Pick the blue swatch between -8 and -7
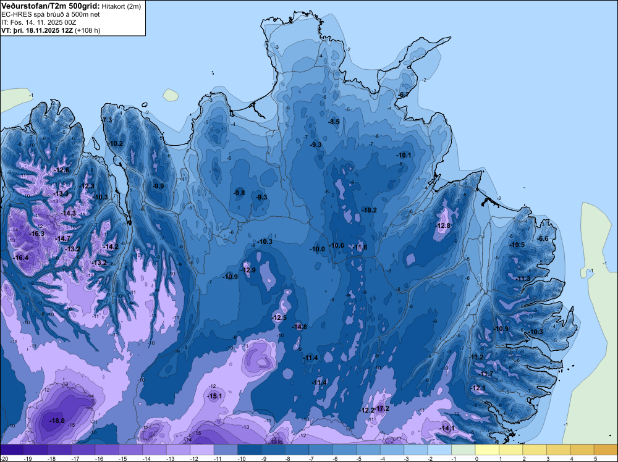618x462 pixels. (x=297, y=450)
